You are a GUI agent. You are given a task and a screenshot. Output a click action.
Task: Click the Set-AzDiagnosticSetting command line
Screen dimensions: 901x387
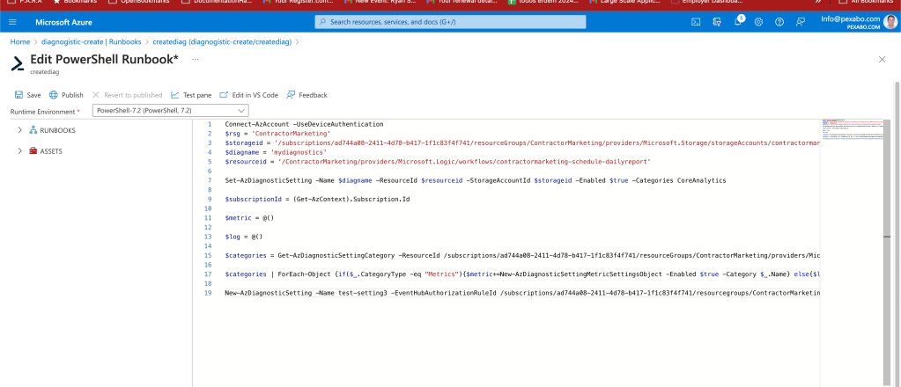pyautogui.click(x=476, y=180)
